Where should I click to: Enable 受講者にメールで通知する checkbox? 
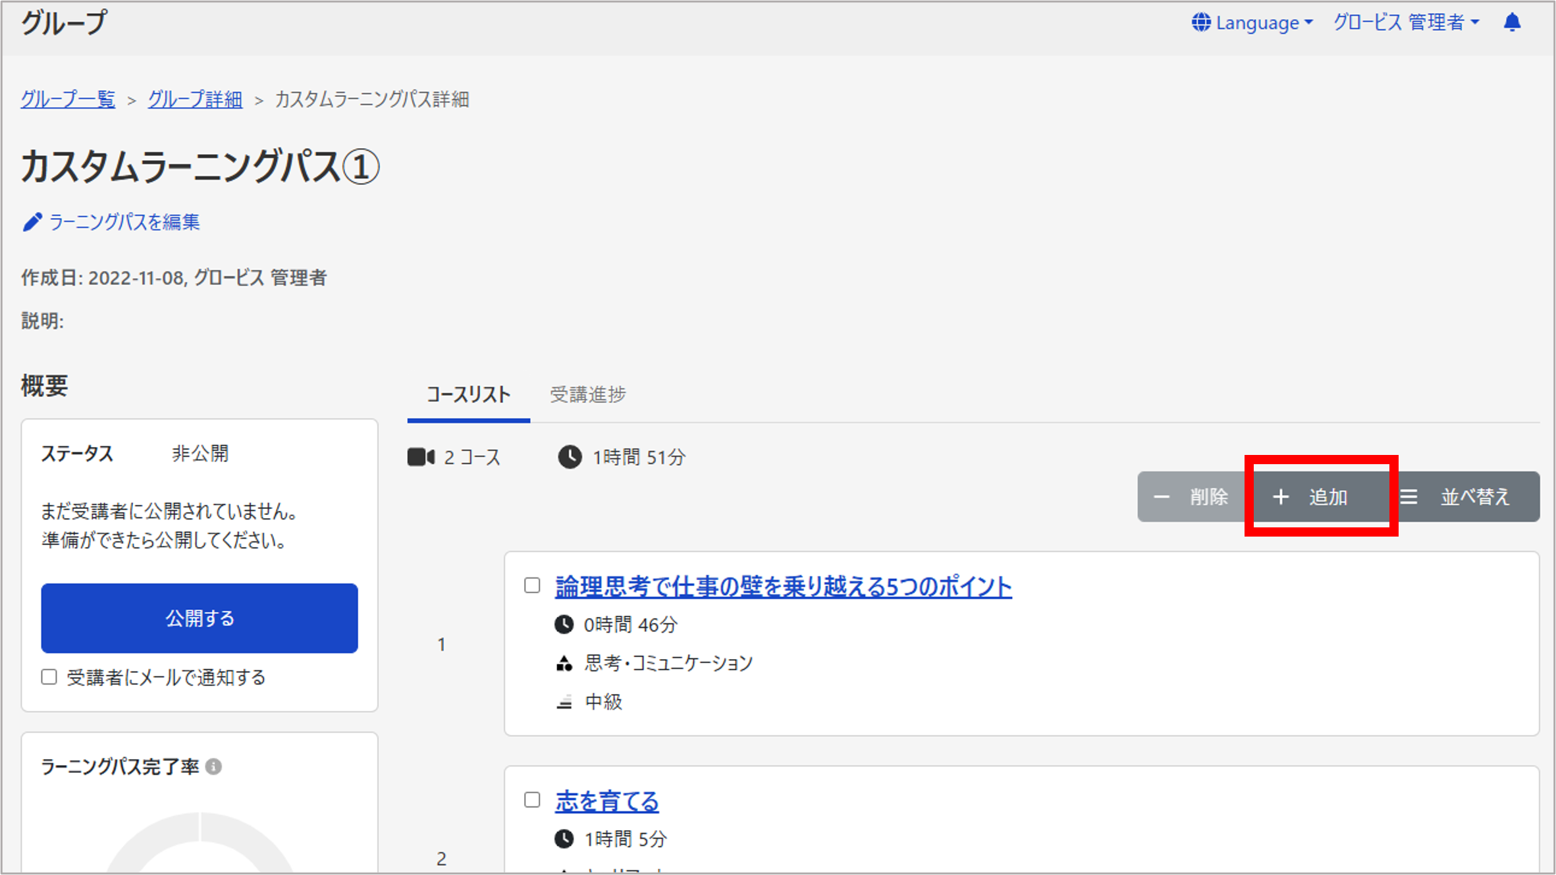pos(49,677)
